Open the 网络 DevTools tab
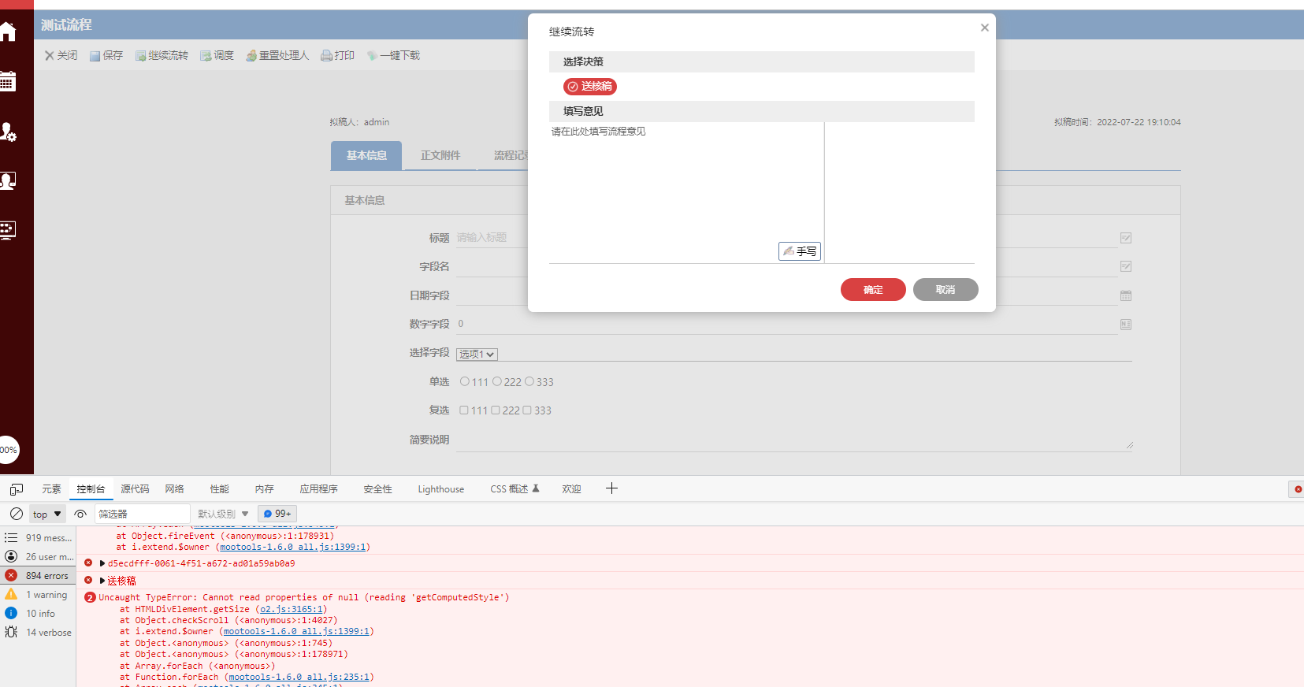The image size is (1304, 687). coord(175,489)
